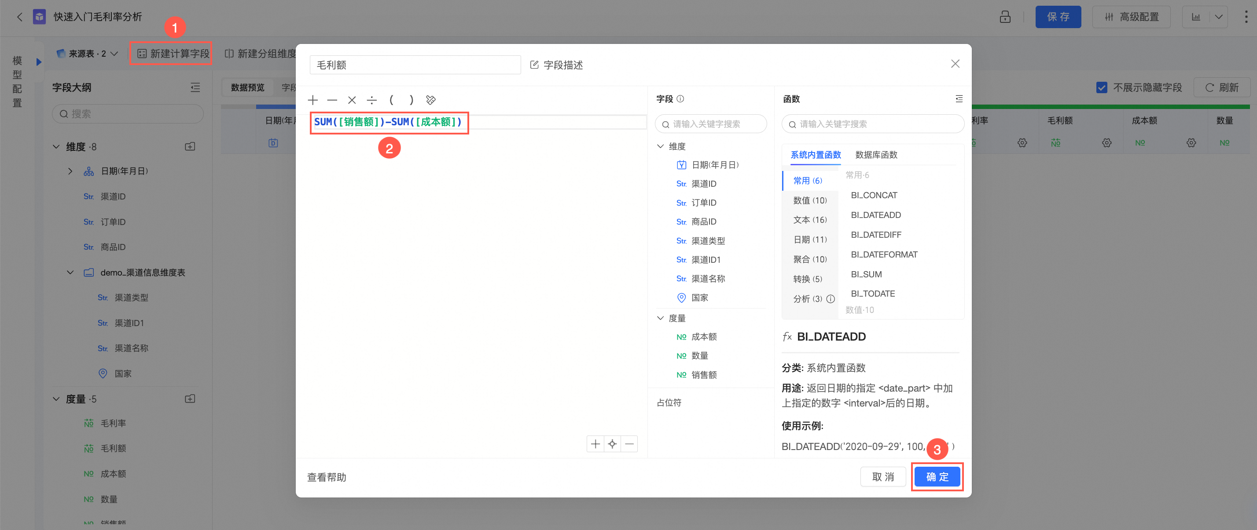The width and height of the screenshot is (1257, 530).
Task: Click the reset view crosshair icon
Action: point(612,444)
